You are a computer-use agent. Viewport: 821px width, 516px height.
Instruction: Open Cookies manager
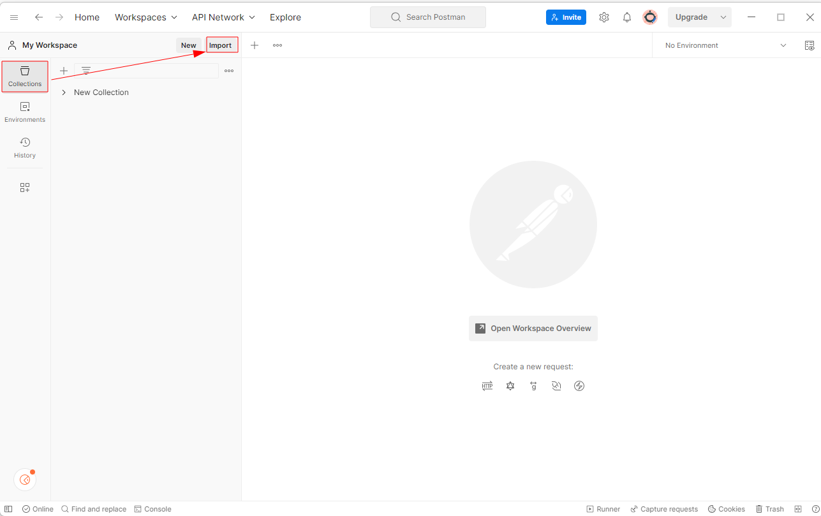(727, 509)
